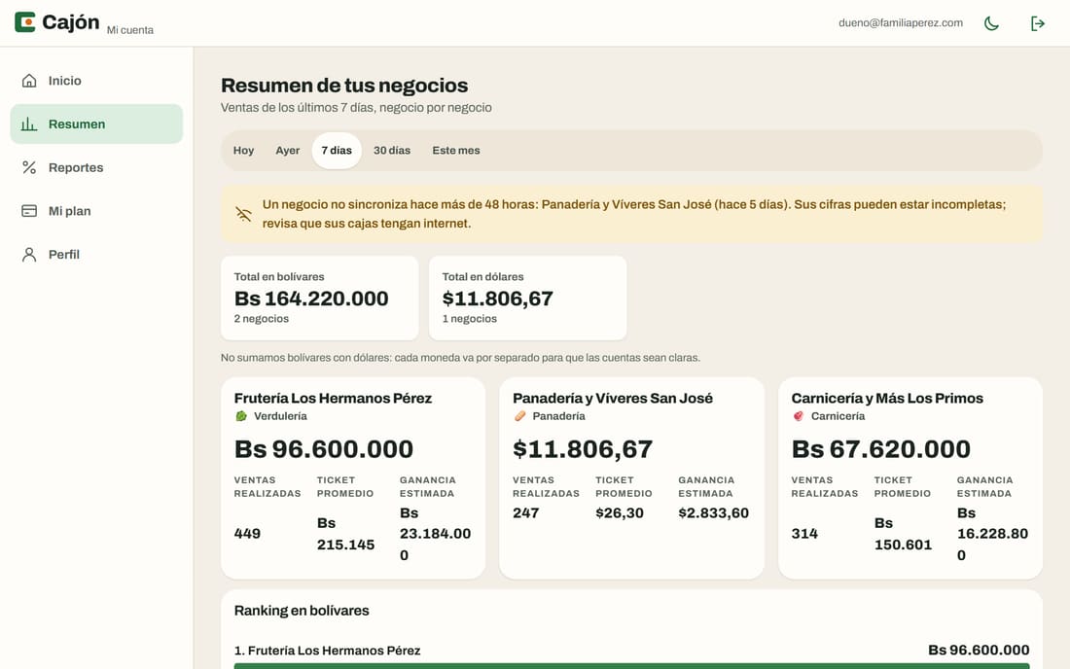1070x669 pixels.
Task: Click the Carnicería meat icon
Action: (799, 416)
